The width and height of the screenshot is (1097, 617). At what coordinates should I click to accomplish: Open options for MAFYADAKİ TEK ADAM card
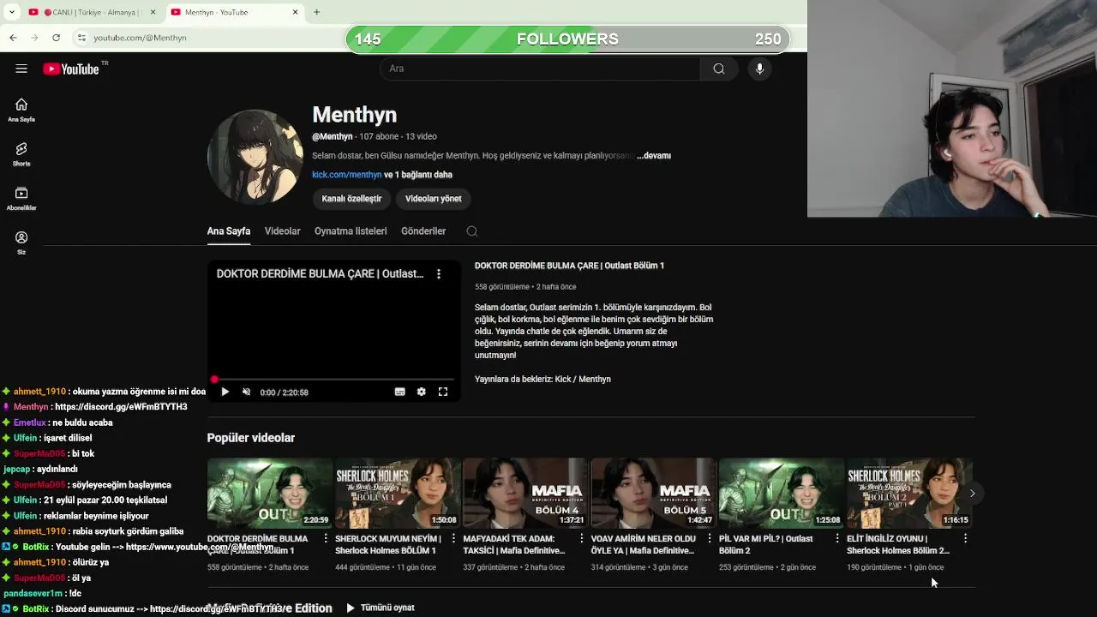coord(581,539)
